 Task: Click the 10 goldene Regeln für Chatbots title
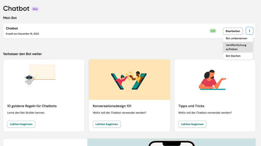click(32, 106)
